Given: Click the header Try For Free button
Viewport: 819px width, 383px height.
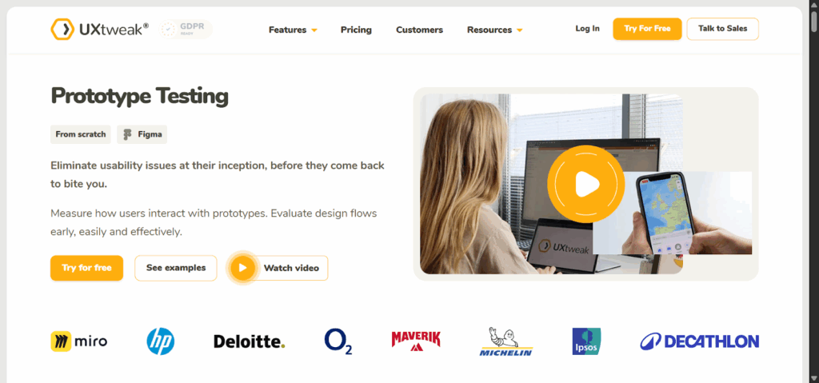Looking at the screenshot, I should 647,29.
